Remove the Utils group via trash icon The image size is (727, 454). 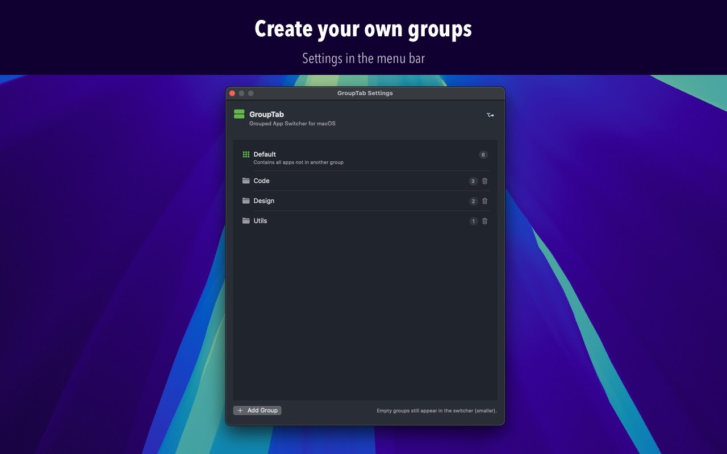point(484,221)
